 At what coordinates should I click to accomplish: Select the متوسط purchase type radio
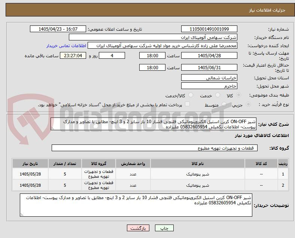[224, 104]
